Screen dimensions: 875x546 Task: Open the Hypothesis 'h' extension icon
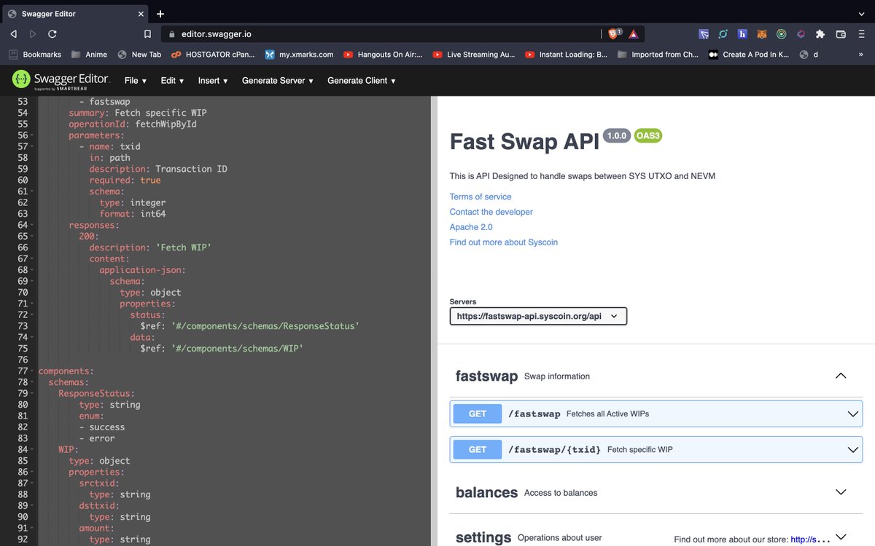pos(742,33)
